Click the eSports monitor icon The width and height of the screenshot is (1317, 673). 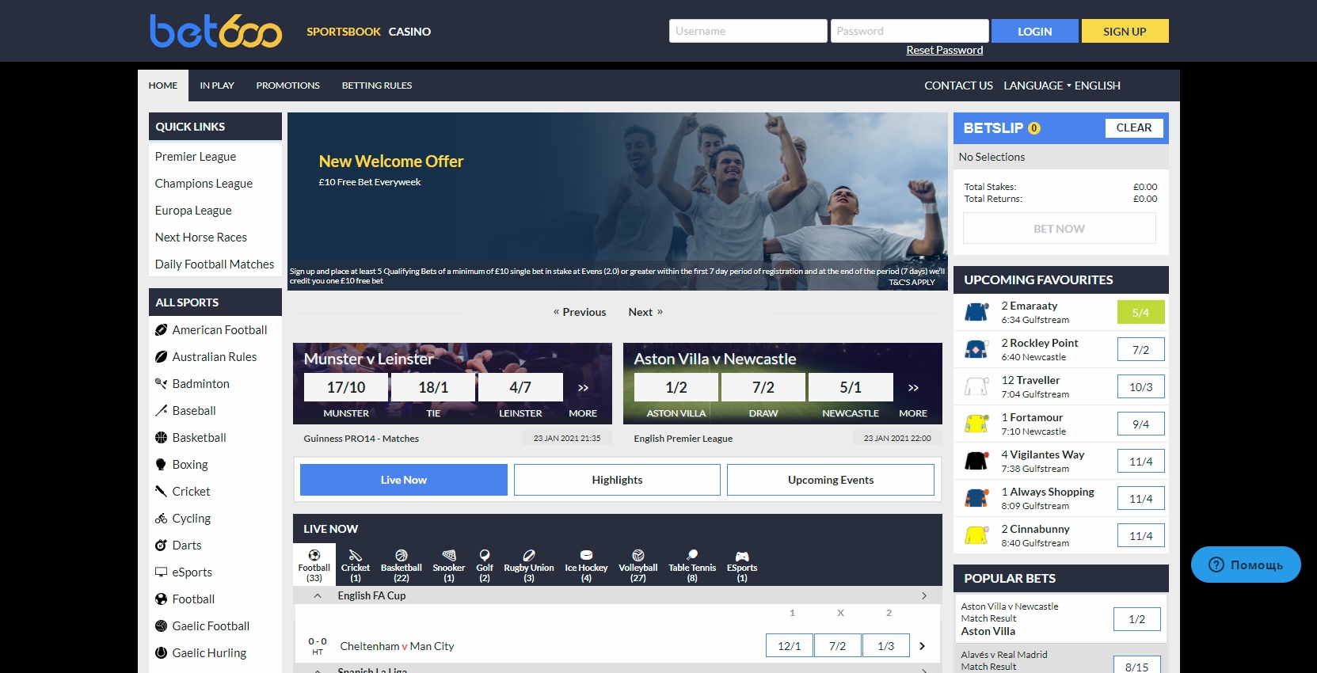[161, 572]
